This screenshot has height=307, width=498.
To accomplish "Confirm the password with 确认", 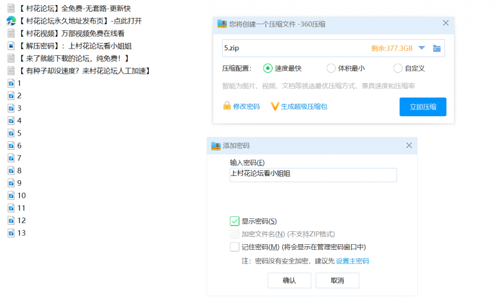I will [x=289, y=280].
